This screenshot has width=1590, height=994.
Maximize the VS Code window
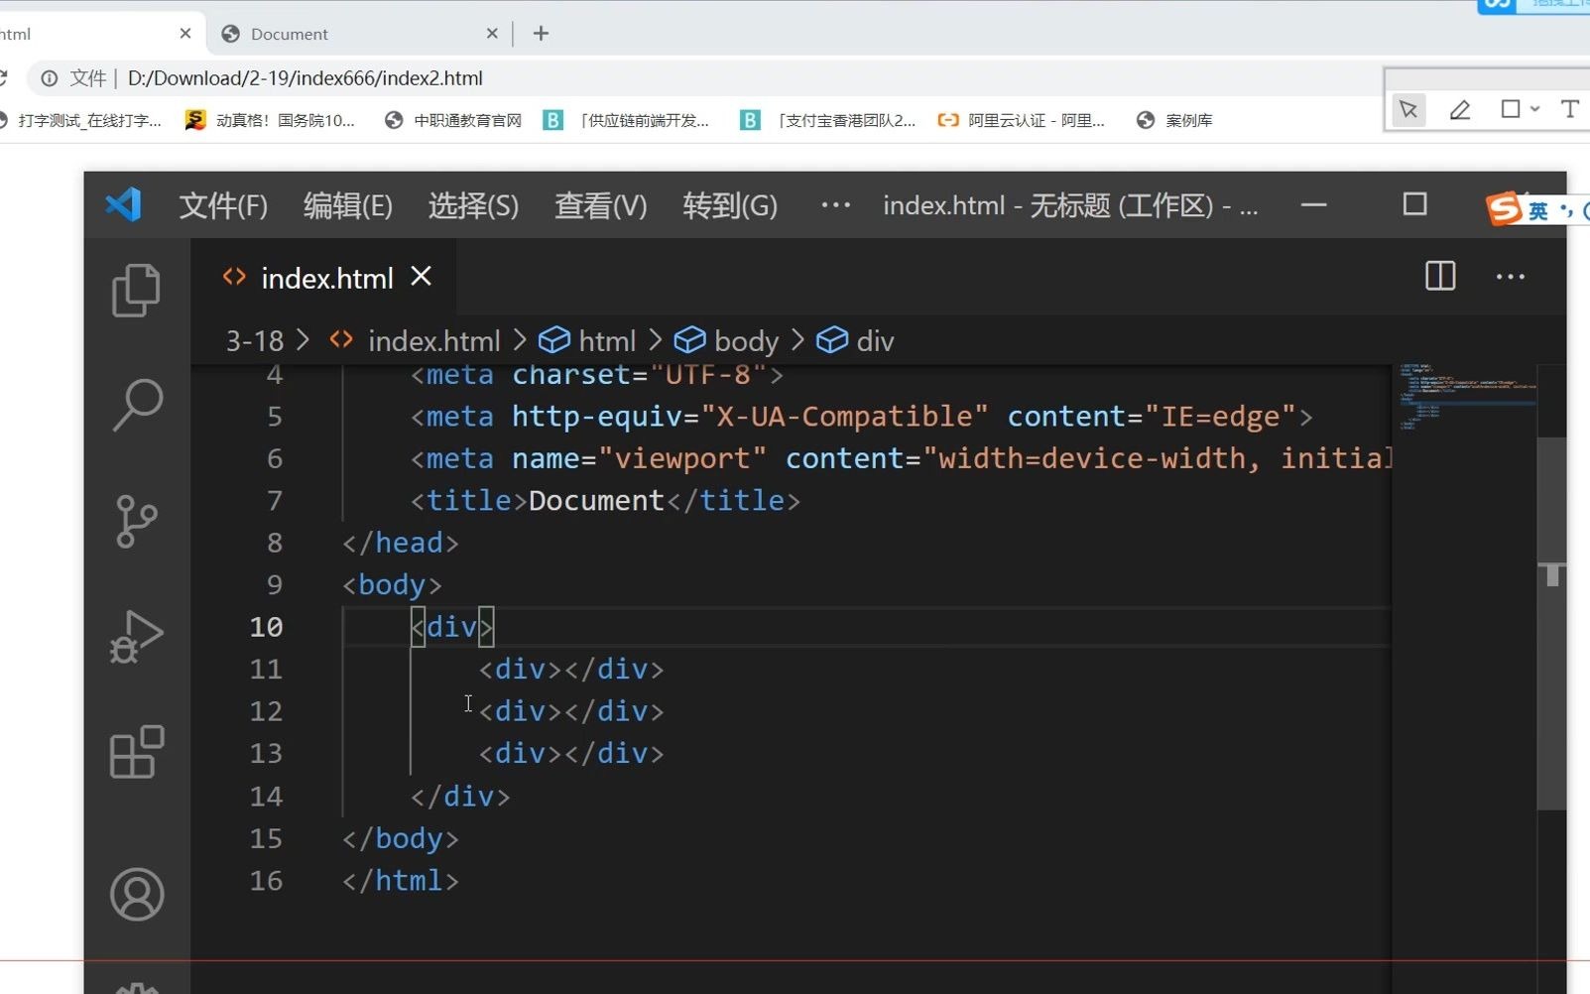pyautogui.click(x=1415, y=204)
